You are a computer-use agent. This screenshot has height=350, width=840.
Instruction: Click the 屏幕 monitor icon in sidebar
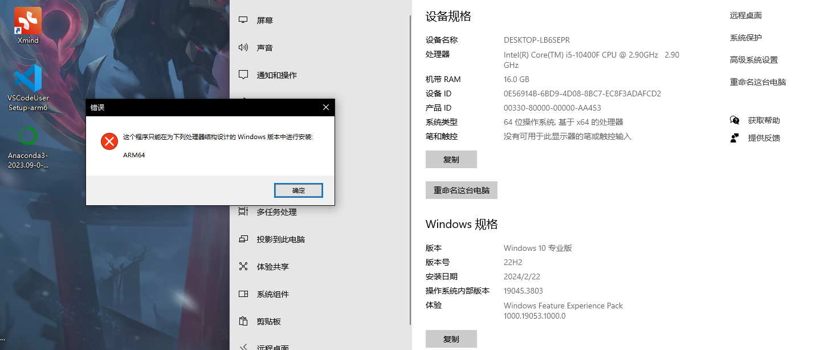(x=243, y=20)
